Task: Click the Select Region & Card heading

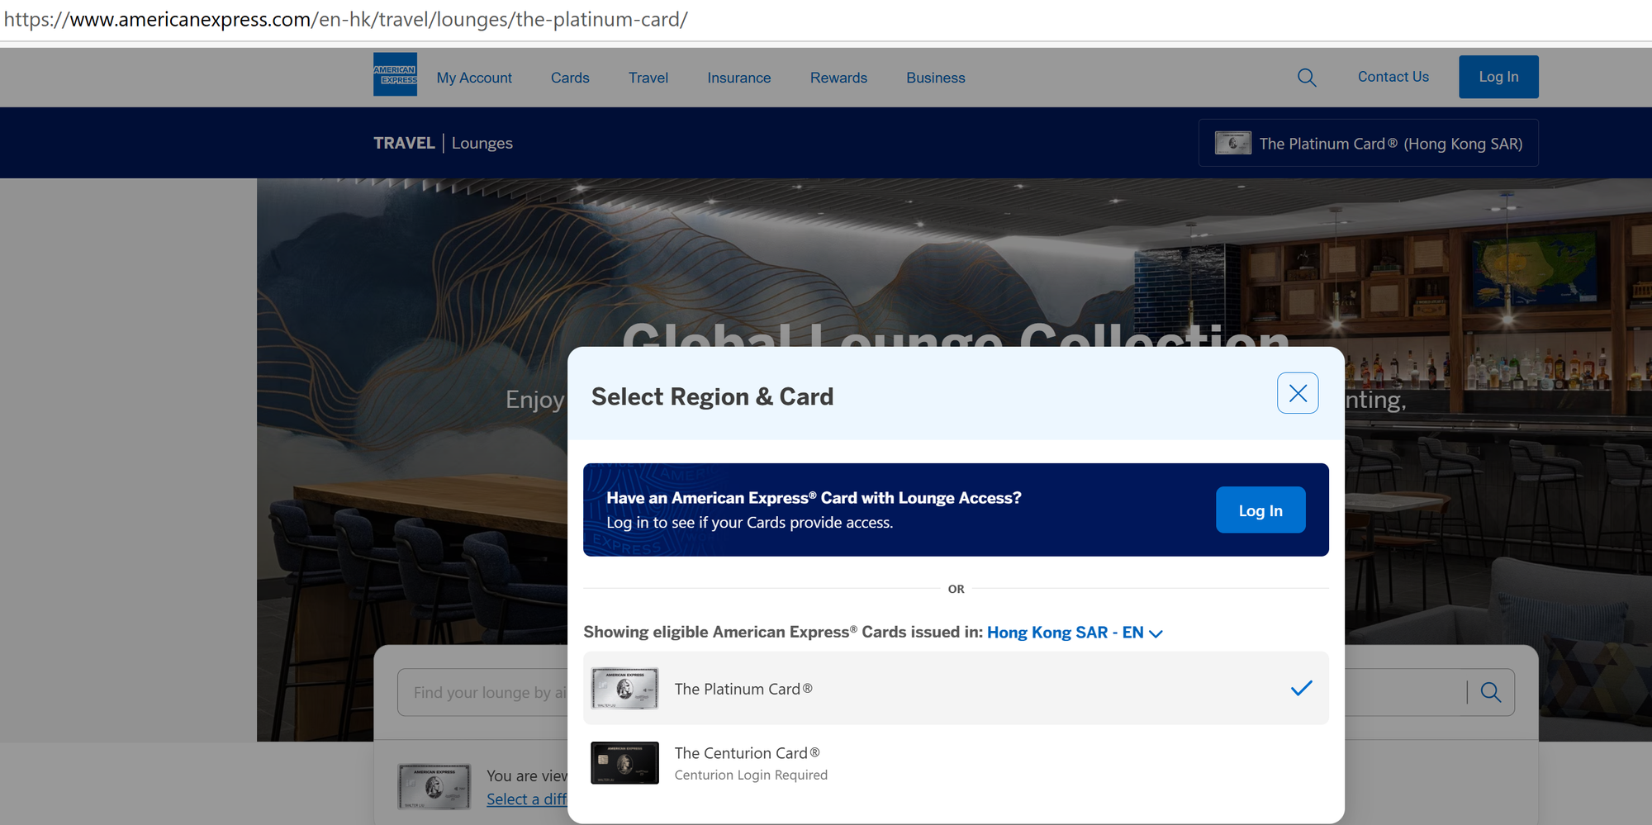Action: point(712,396)
